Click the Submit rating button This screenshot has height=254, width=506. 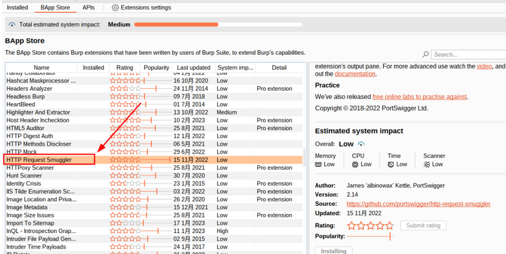[423, 225]
